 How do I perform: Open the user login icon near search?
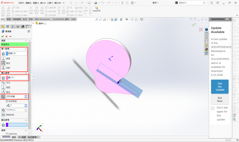coord(212,3)
